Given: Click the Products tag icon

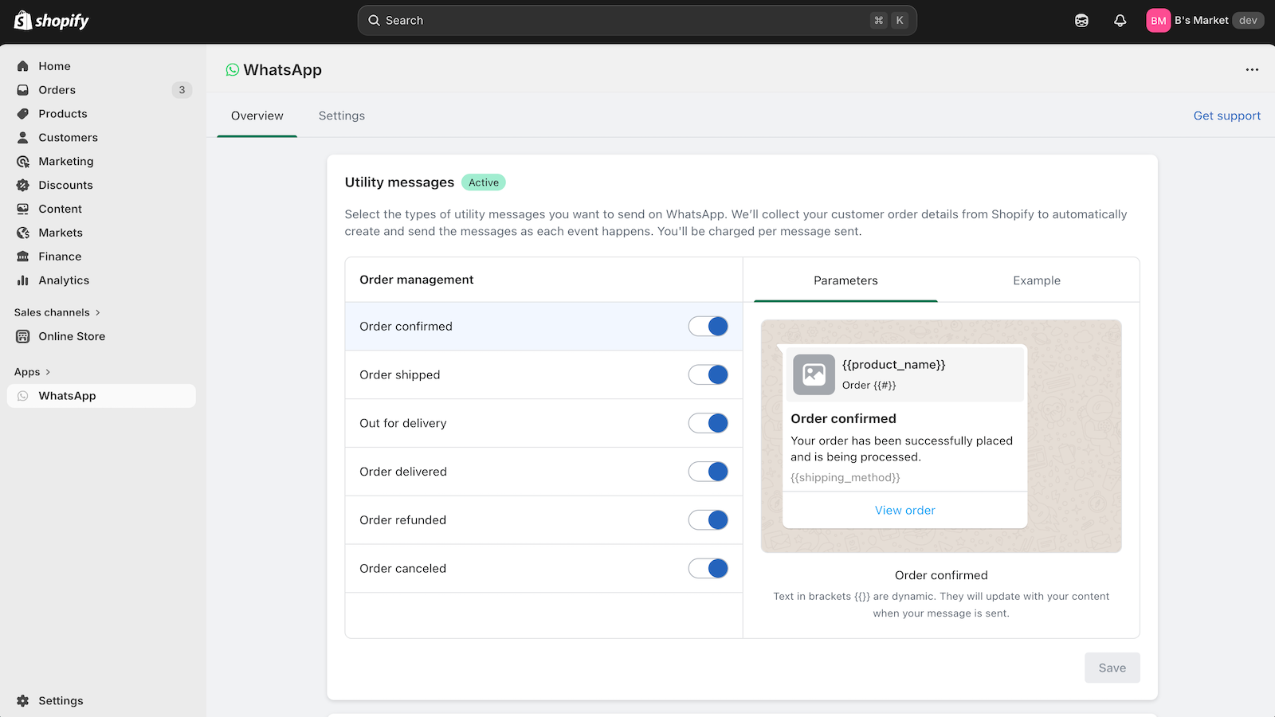Looking at the screenshot, I should [x=23, y=114].
